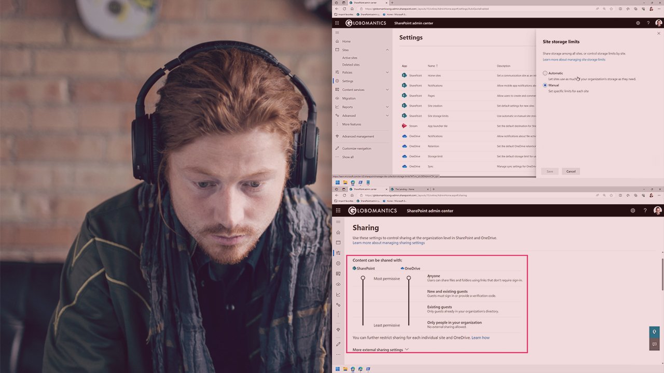
Task: Click Cancel in Site storage limits panel
Action: pyautogui.click(x=571, y=171)
